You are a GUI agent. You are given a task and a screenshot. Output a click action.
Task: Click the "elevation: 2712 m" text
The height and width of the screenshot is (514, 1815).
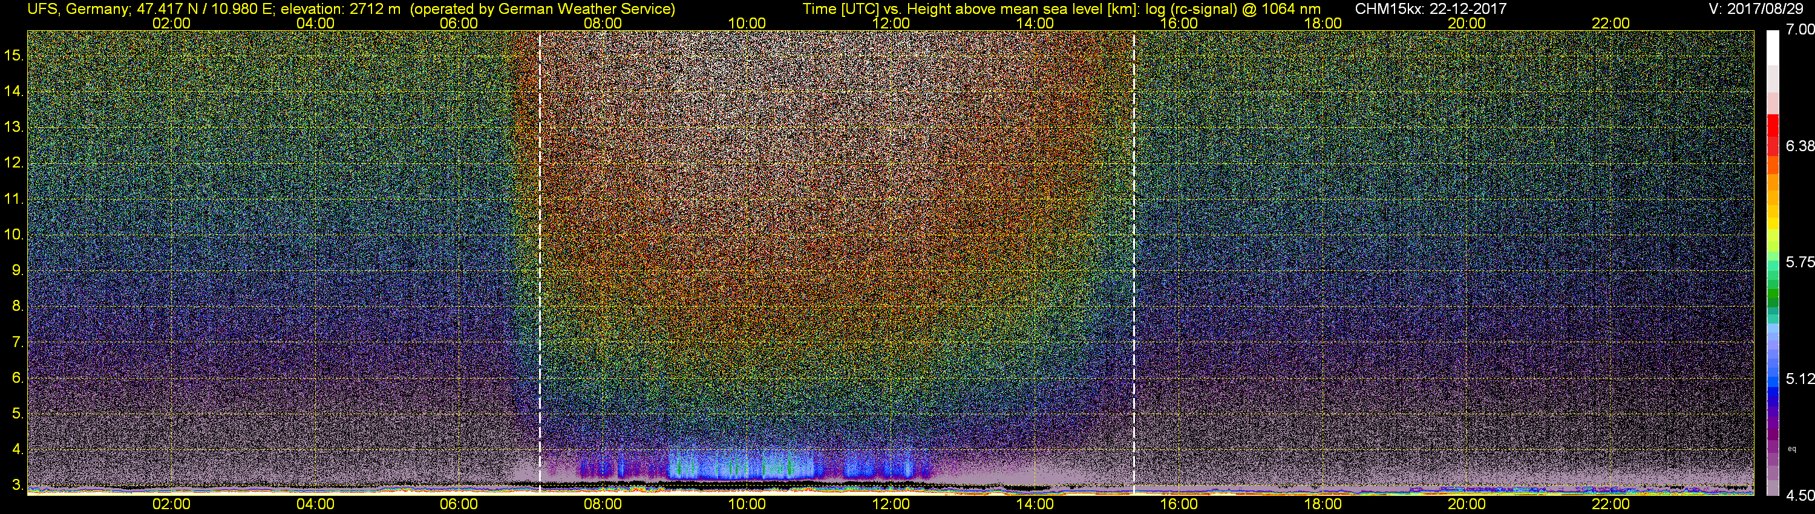click(340, 9)
